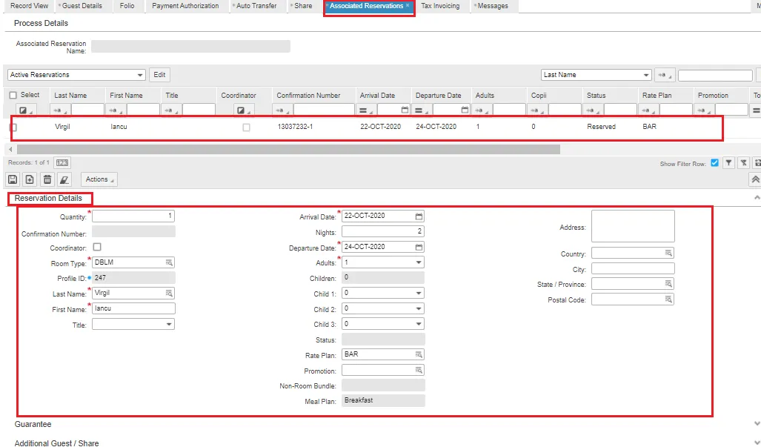Click confirmation number 13037232-1
Viewport: 761px width, 447px height.
point(295,127)
